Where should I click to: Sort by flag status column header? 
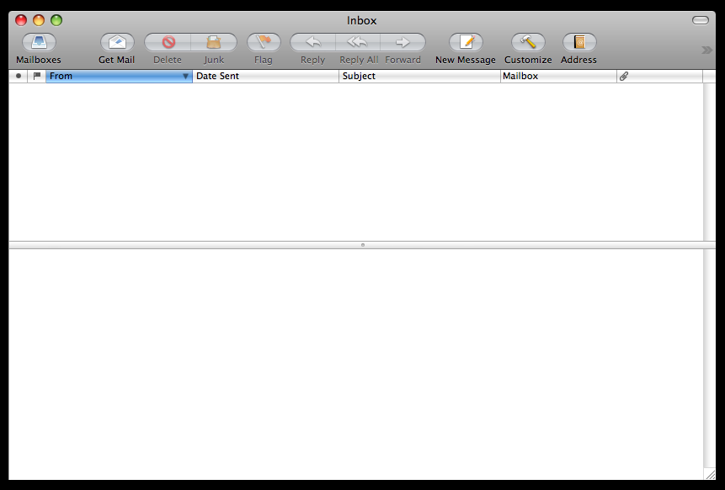pyautogui.click(x=36, y=76)
